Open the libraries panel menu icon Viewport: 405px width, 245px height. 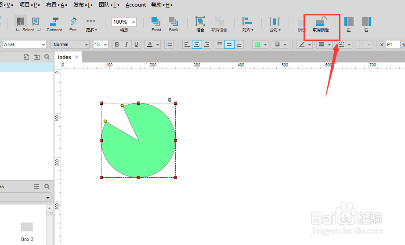pyautogui.click(x=36, y=186)
